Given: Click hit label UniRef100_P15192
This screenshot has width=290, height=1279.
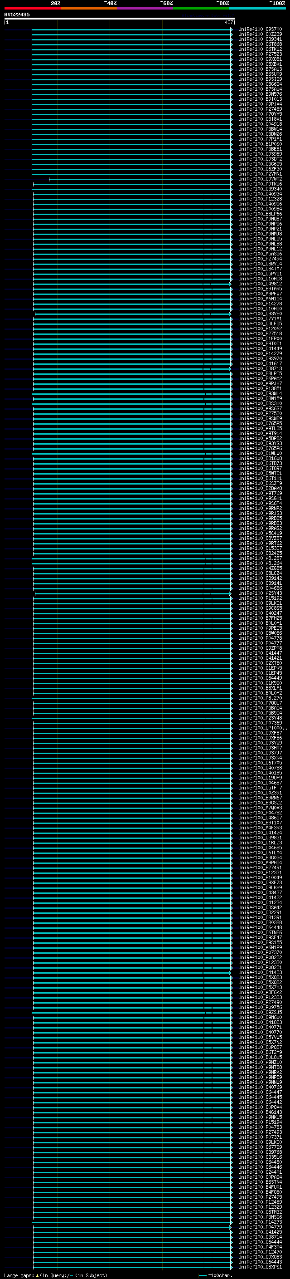Looking at the screenshot, I should coord(260,598).
